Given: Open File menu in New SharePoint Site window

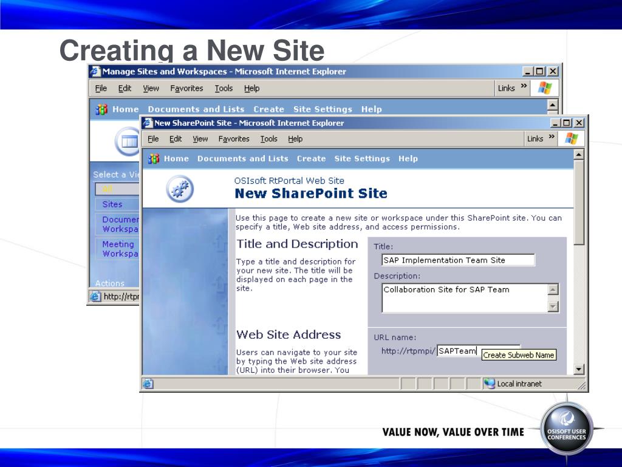Looking at the screenshot, I should click(153, 139).
